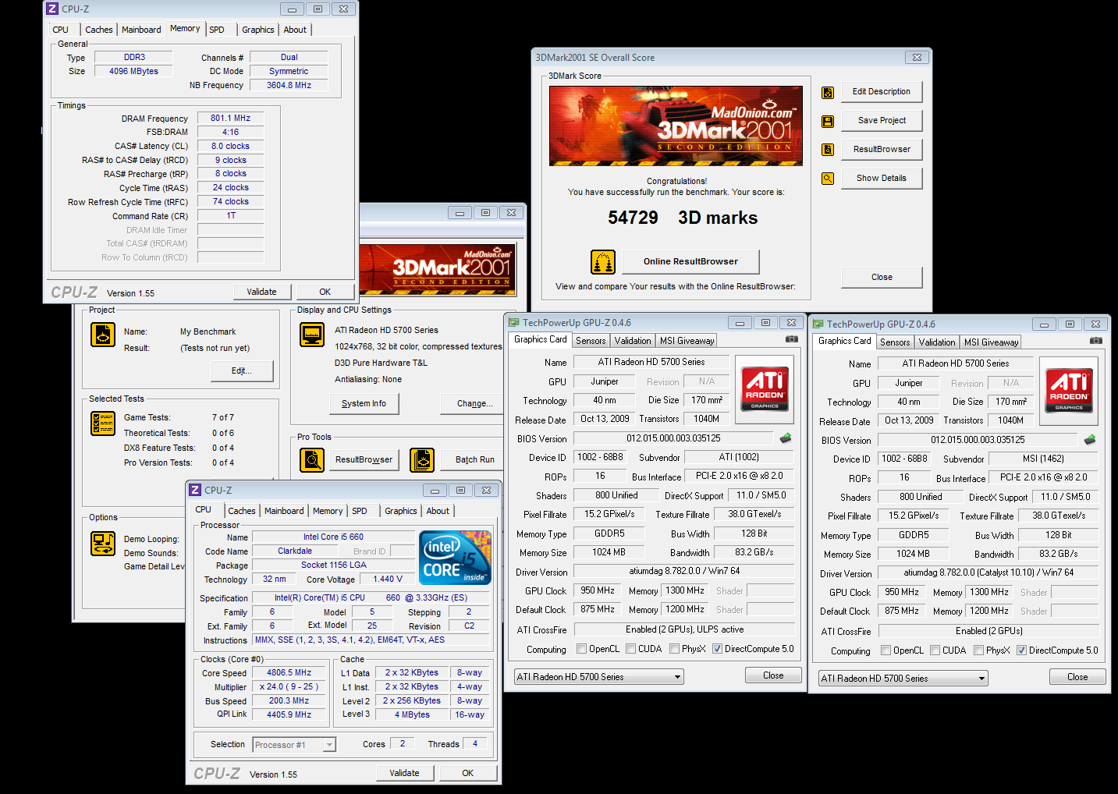Click the BIOS save chip icon in right GPU-Z

tap(1090, 440)
